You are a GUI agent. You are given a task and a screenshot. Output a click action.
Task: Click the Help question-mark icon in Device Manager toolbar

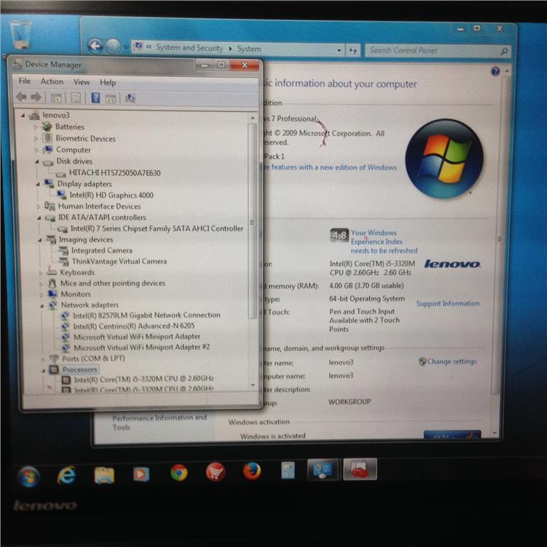(95, 98)
